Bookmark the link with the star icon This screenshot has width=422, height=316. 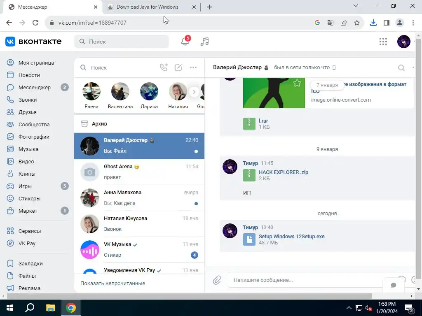pos(297,83)
